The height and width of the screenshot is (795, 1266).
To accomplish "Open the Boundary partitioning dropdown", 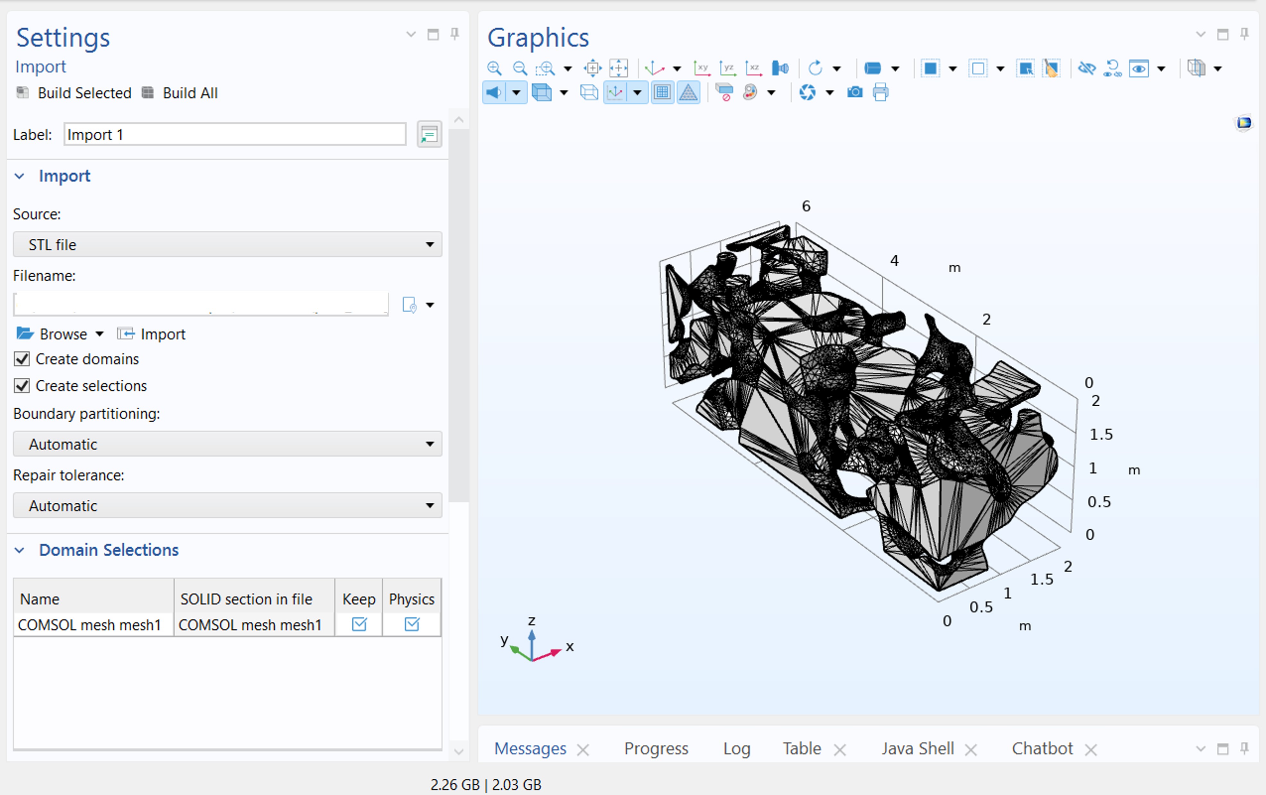I will click(x=227, y=444).
